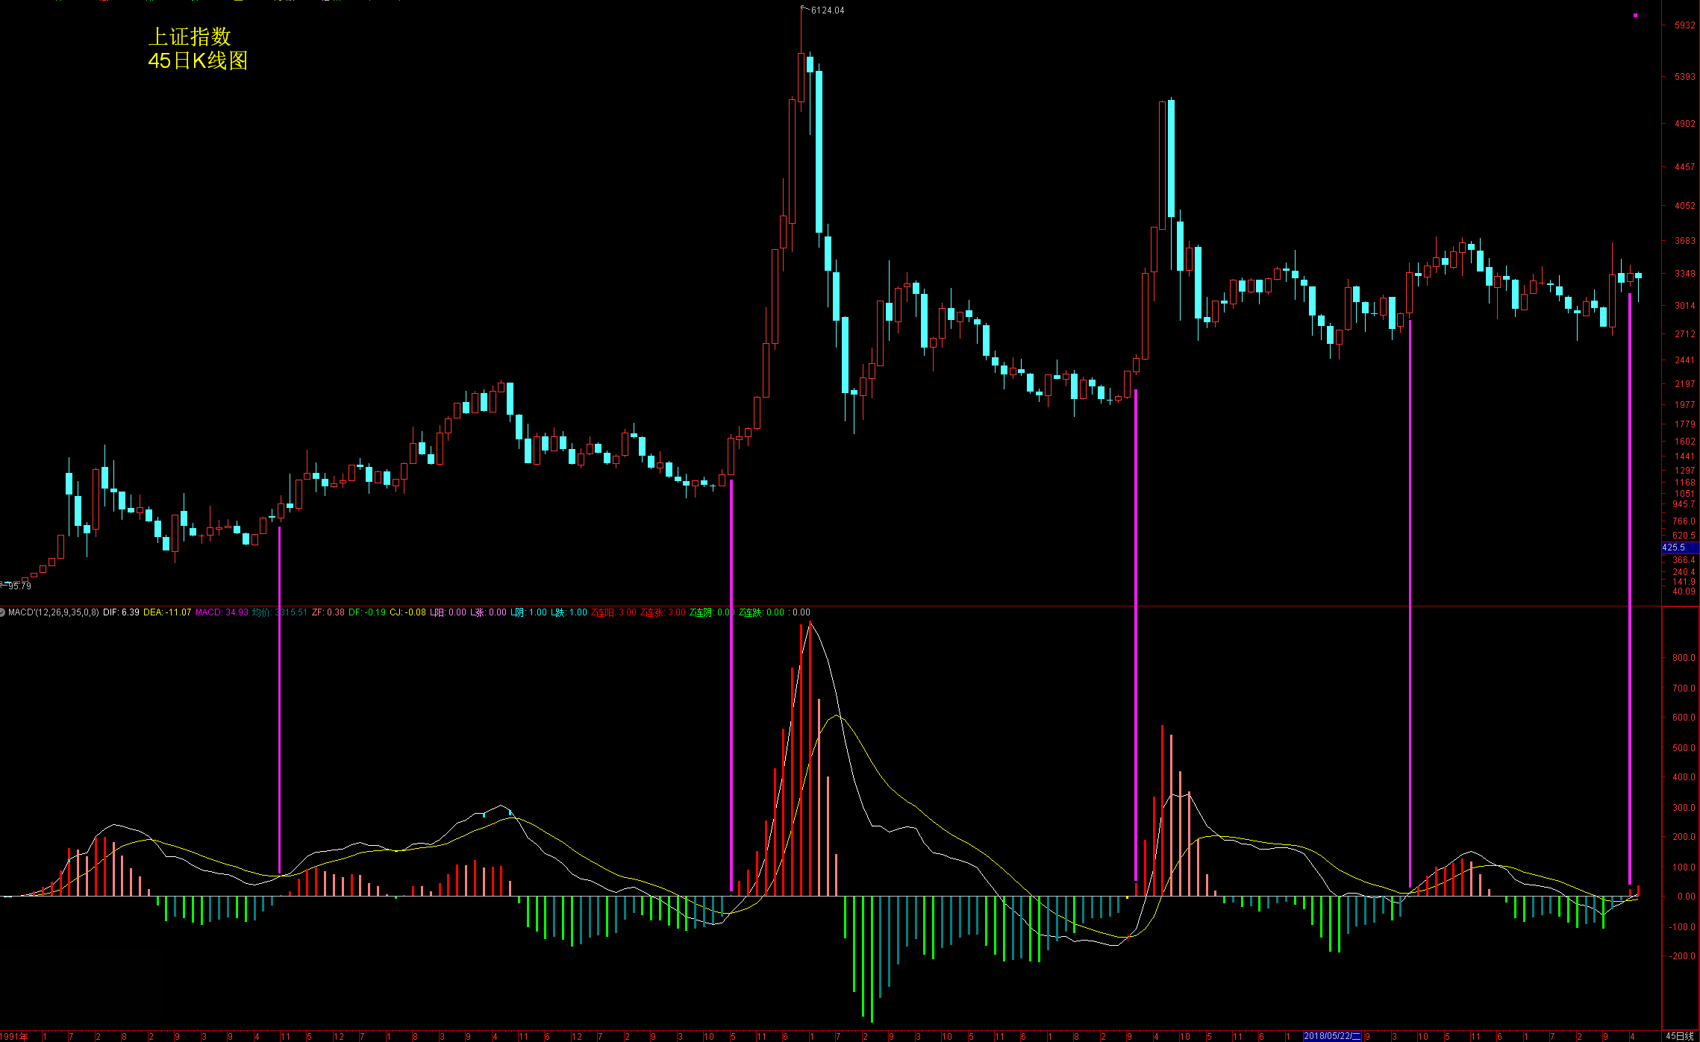Screen dimensions: 1700x1042
Task: Click the 6124.04 peak price annotation
Action: (x=827, y=10)
